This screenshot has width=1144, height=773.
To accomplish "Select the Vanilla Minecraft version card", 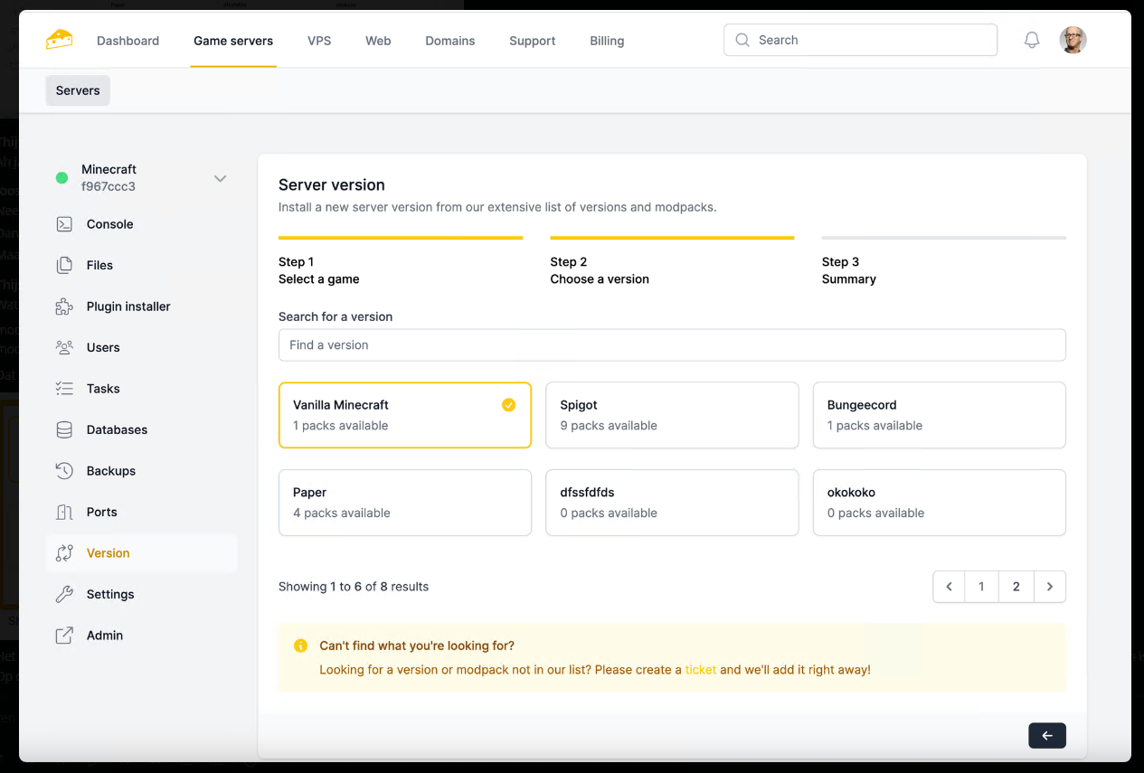I will pos(404,415).
